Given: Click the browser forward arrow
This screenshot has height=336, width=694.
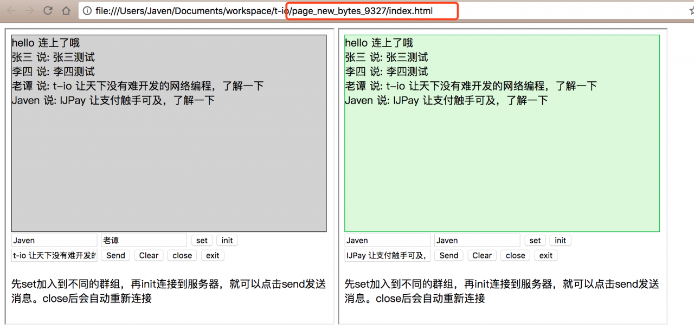Looking at the screenshot, I should [29, 11].
